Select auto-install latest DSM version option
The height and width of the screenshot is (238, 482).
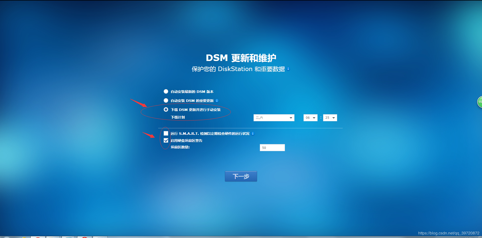(x=166, y=91)
